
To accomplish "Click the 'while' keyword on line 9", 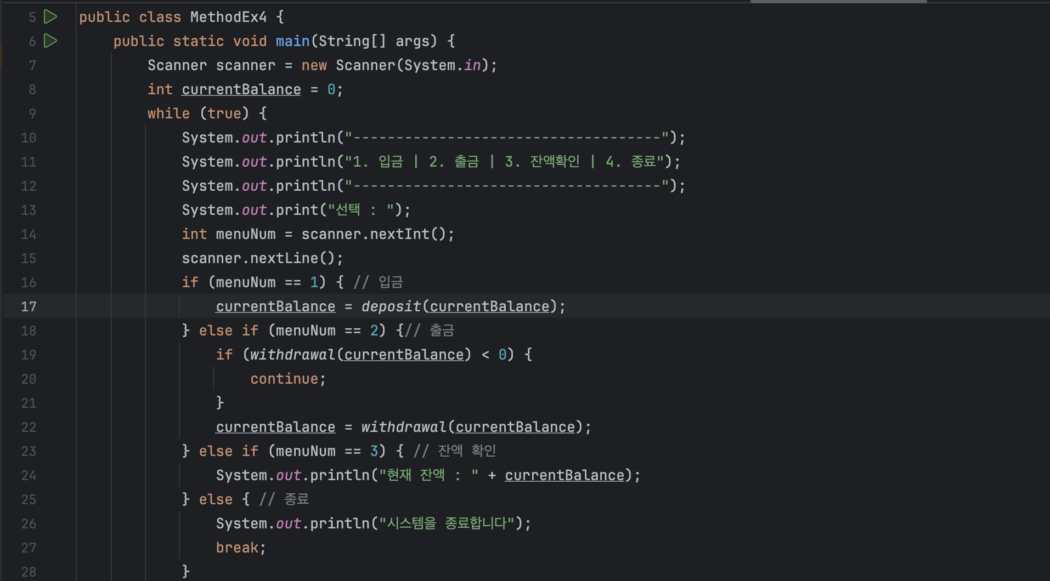I will [x=168, y=113].
